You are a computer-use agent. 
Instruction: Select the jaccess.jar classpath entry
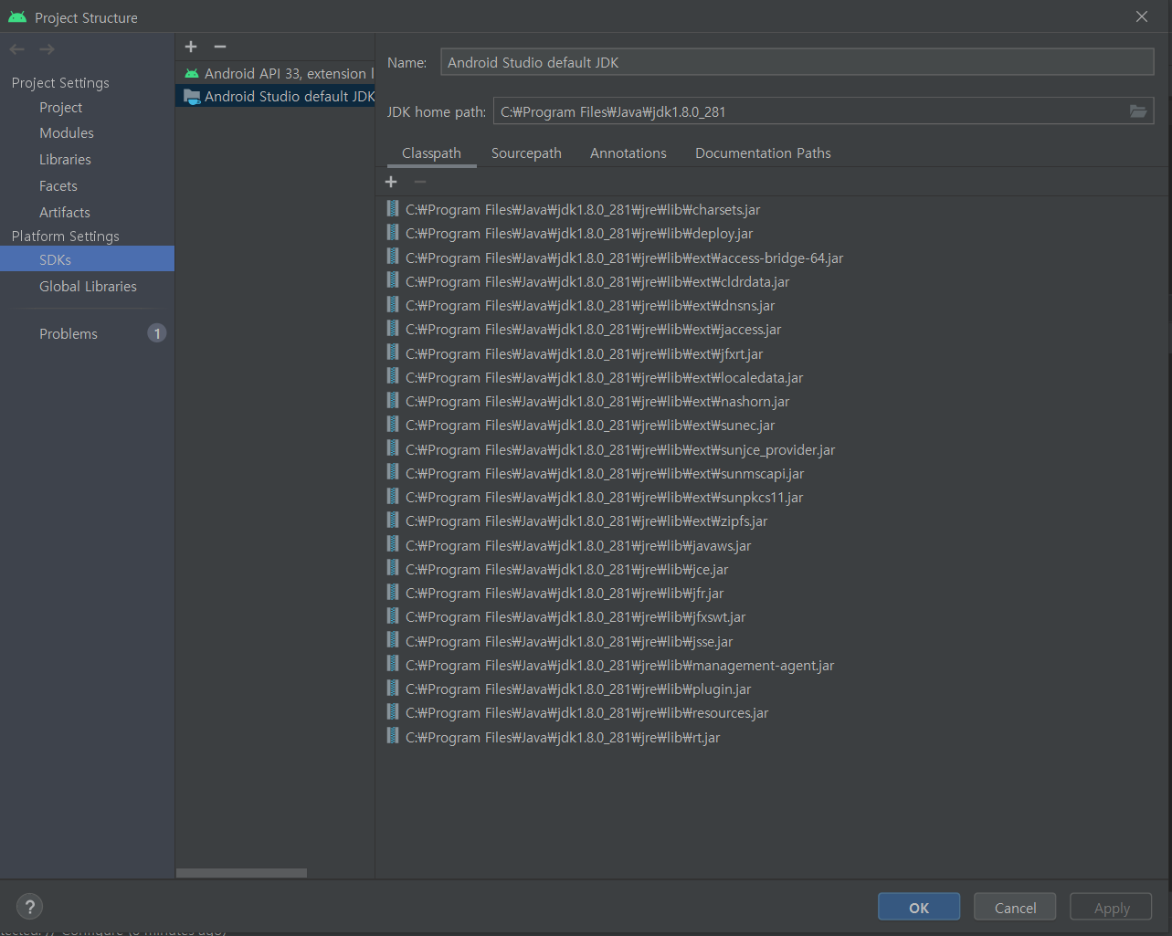[593, 329]
